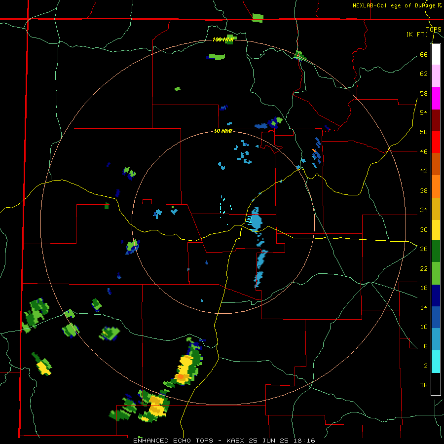Pick the dark red legend color block
The height and width of the screenshot is (444, 444).
coord(436,120)
